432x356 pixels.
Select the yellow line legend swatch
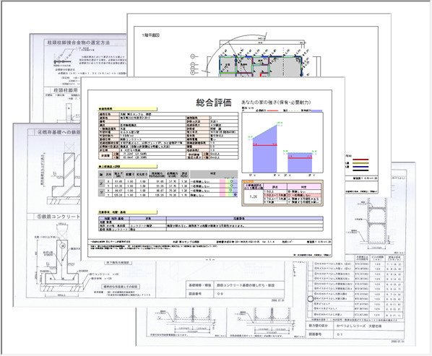click(360, 163)
